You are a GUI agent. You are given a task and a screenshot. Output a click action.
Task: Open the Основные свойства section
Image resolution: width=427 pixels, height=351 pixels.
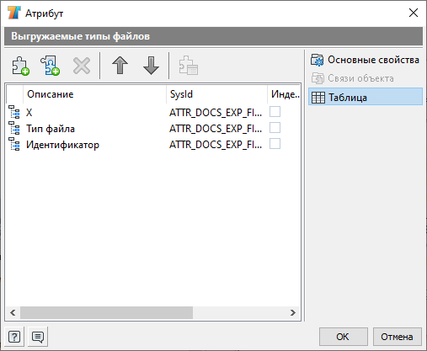tap(365, 60)
